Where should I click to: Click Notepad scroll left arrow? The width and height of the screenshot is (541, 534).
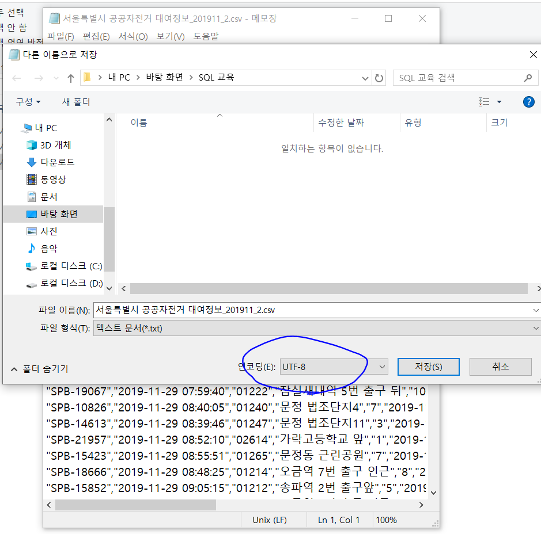(48, 505)
